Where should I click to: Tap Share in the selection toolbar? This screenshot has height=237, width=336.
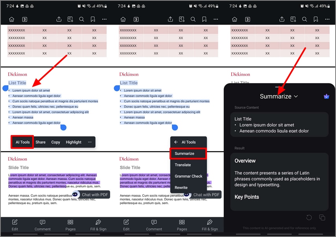41,142
